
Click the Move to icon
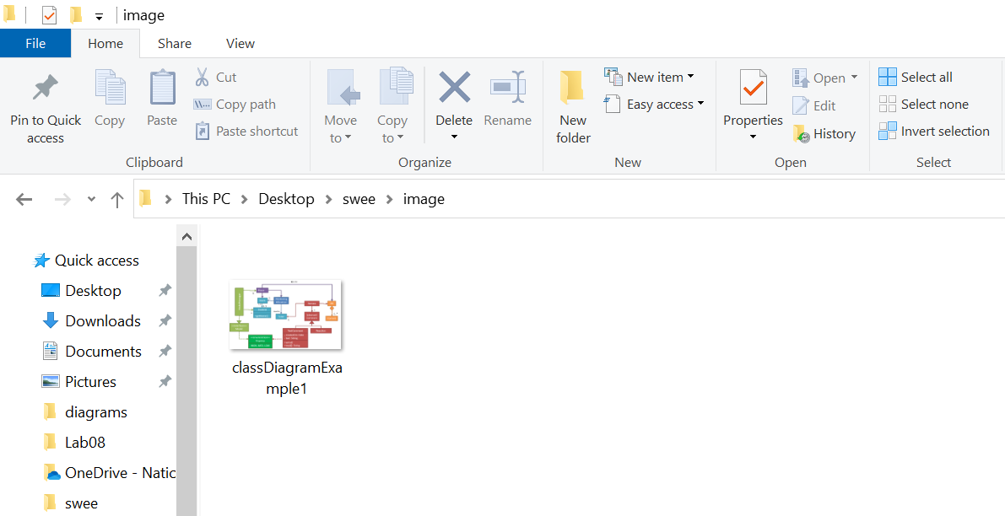343,88
